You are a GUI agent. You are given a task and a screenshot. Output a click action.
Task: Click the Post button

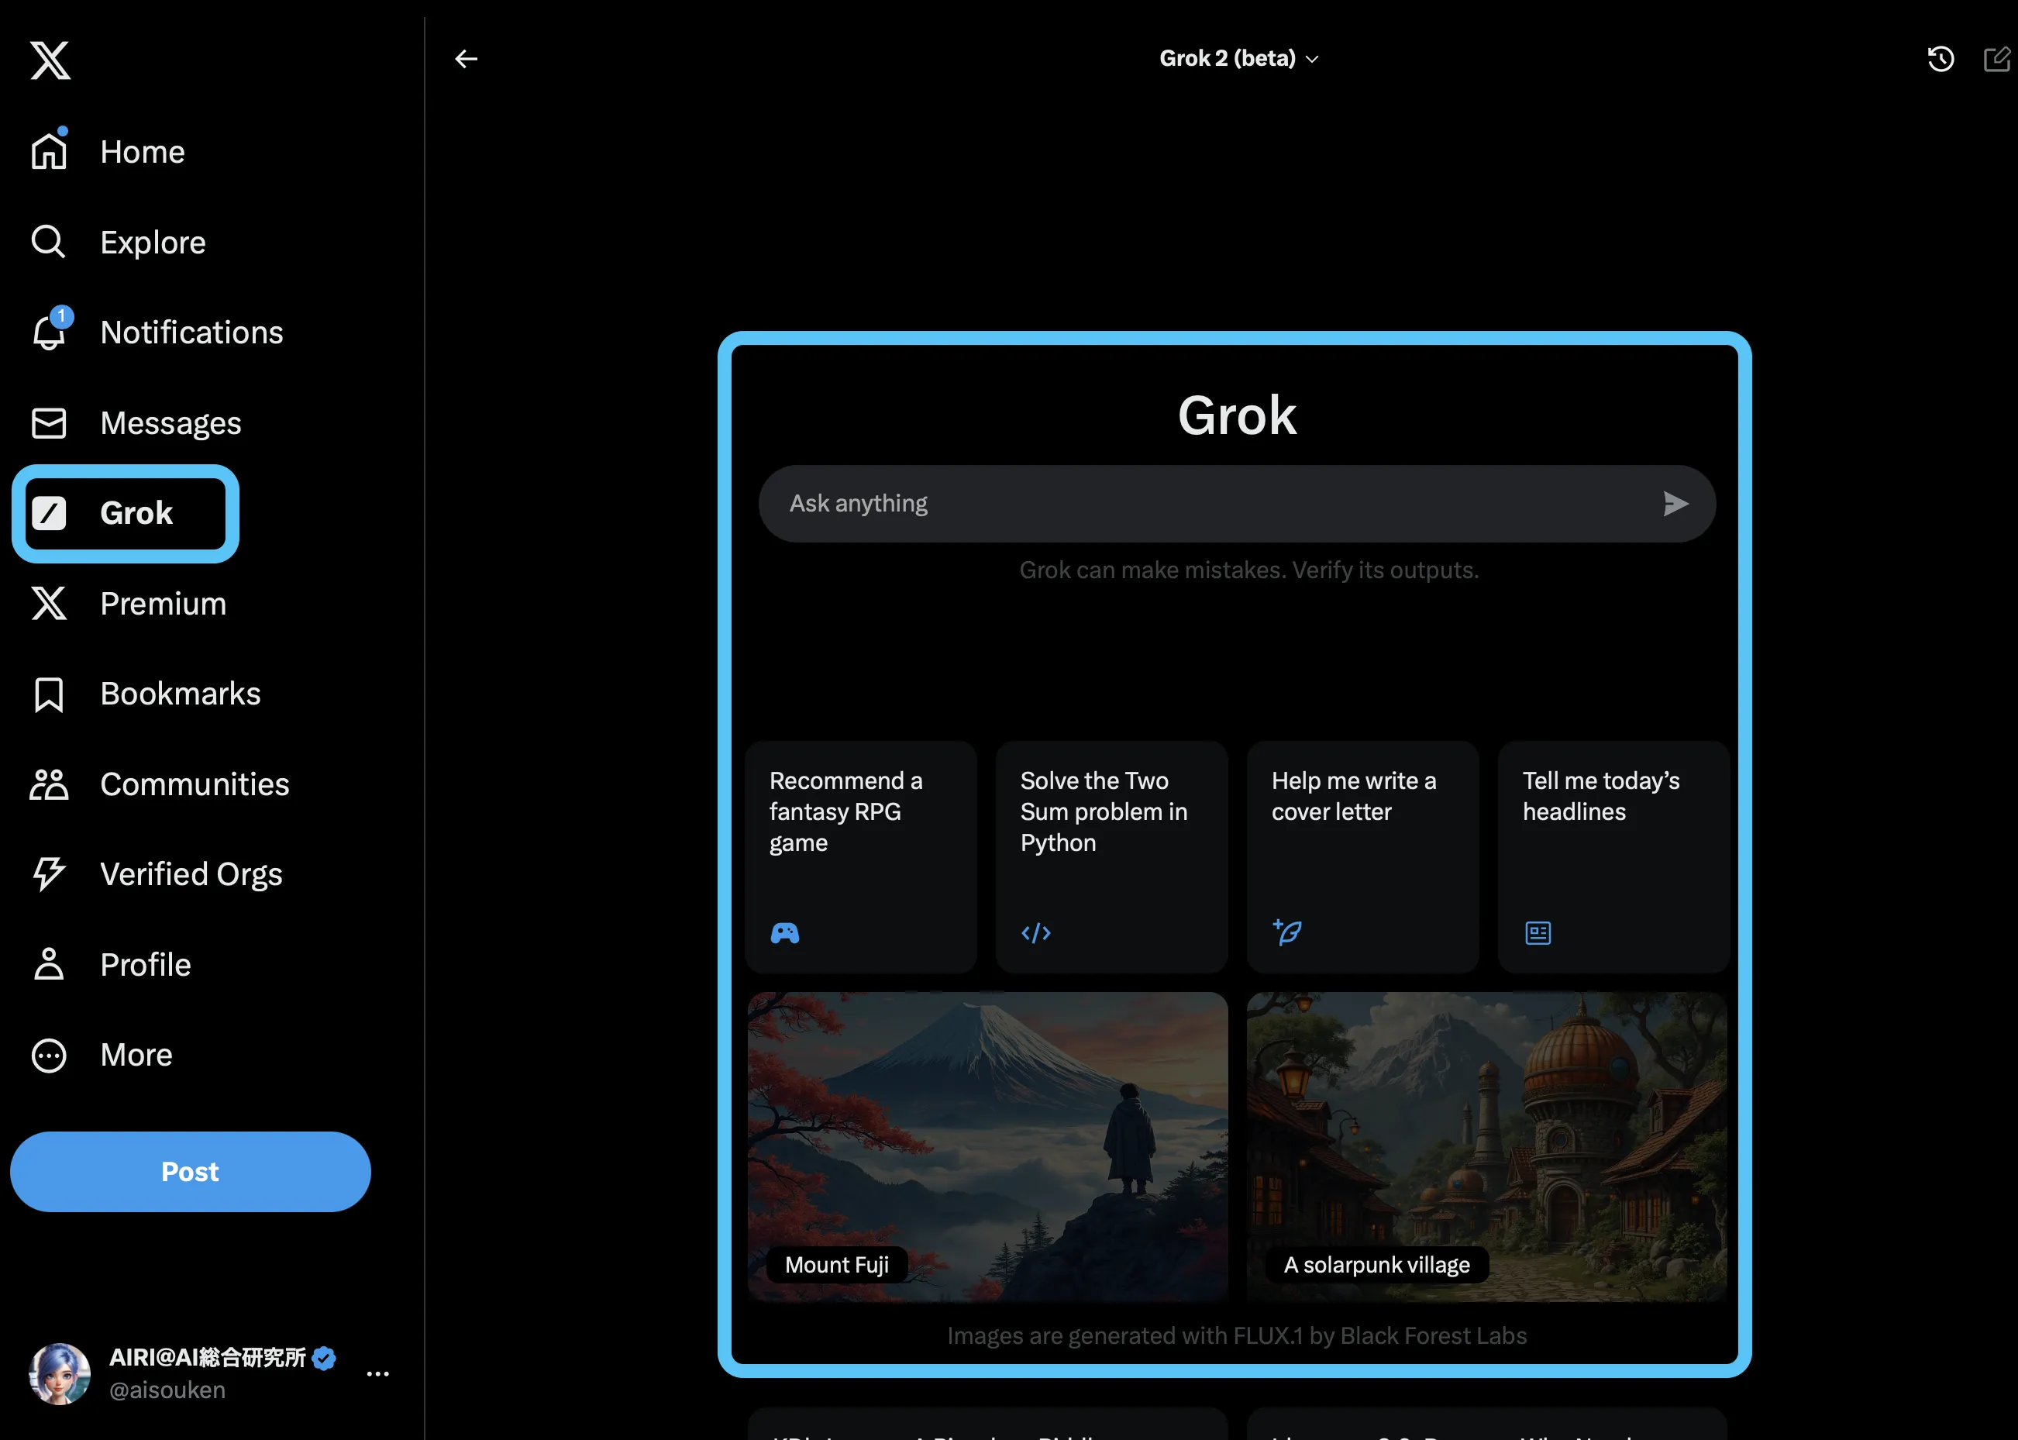[x=190, y=1170]
